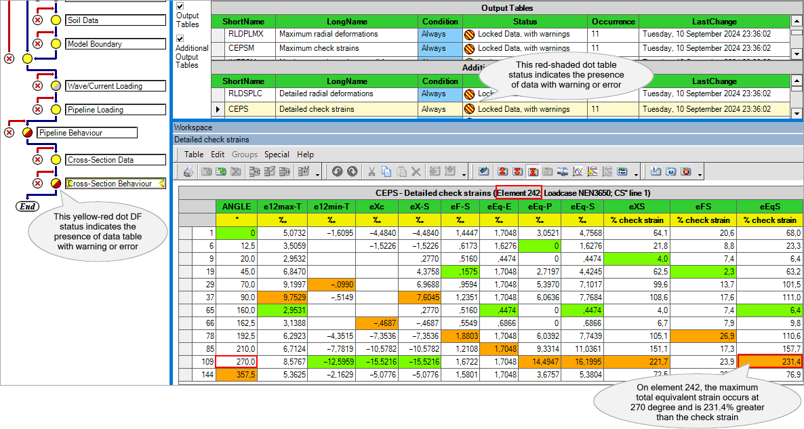Viewport: 804px width, 429px height.
Task: Open the dropdown arrow after the help toolbar icons
Action: coord(699,173)
